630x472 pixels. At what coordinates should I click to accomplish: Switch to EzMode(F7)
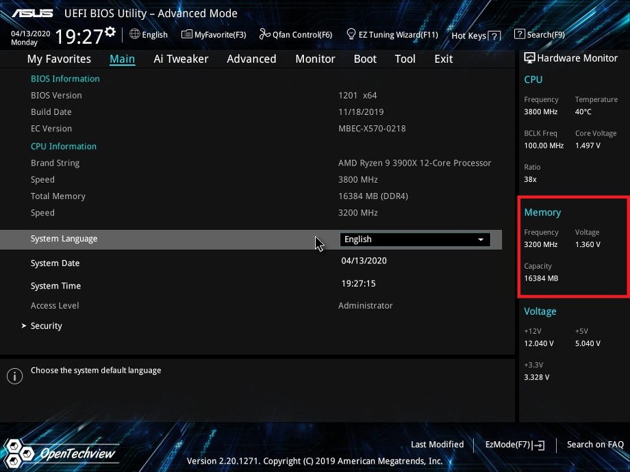[508, 445]
